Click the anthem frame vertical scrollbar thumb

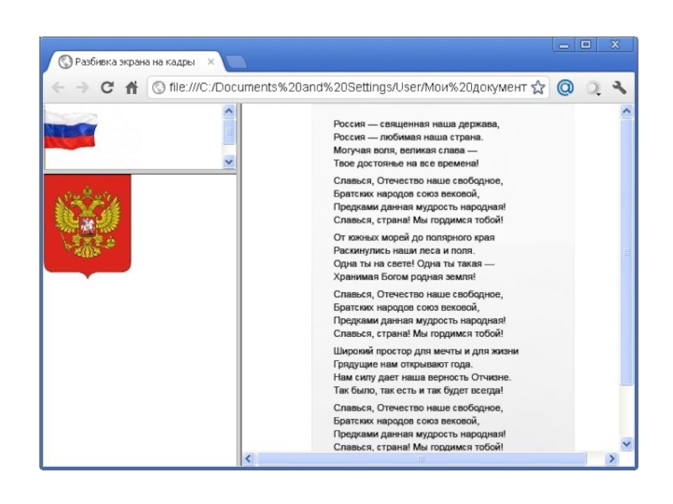627,252
